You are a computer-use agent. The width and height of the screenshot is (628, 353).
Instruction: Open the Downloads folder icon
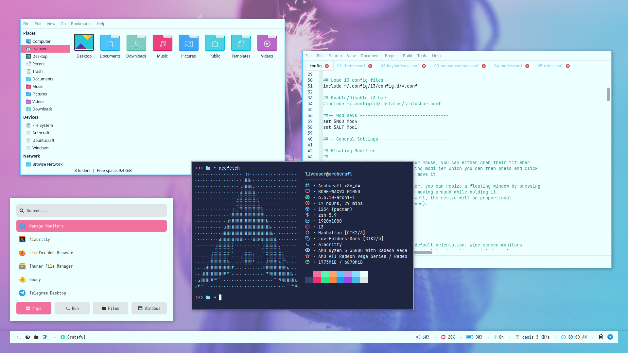(x=136, y=43)
